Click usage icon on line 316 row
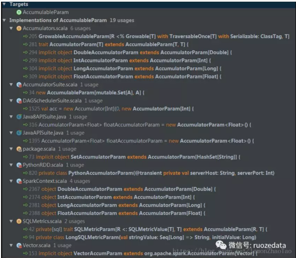 (x=25, y=125)
